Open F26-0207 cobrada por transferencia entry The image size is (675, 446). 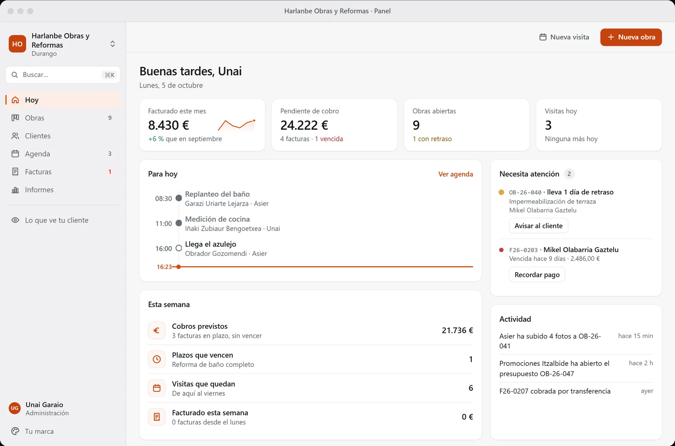click(x=576, y=391)
